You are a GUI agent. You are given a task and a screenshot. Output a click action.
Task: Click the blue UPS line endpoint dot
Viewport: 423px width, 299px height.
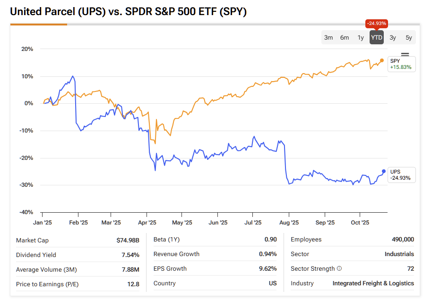point(384,171)
